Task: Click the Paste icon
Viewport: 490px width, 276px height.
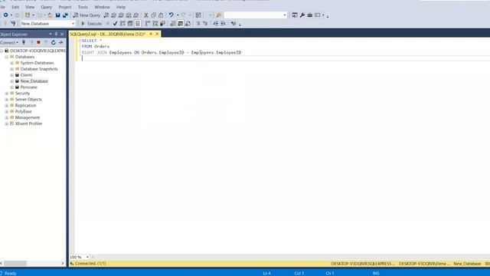Action: 161,15
